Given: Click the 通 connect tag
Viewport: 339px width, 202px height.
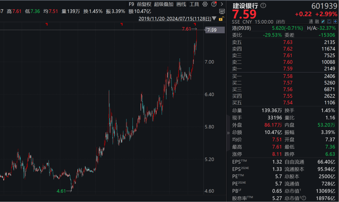Looking at the screenshot, I should coord(311,22).
